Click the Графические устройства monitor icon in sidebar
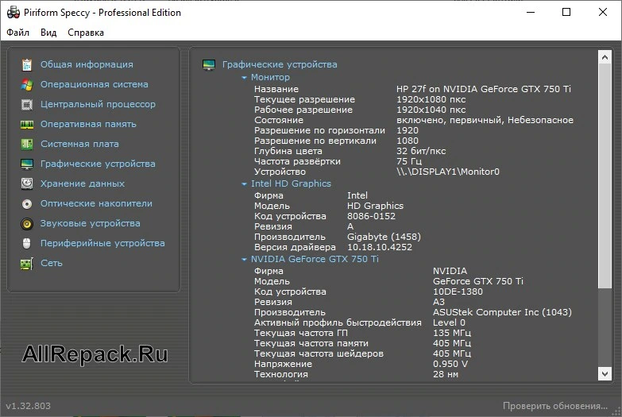The height and width of the screenshot is (417, 622). tap(26, 164)
